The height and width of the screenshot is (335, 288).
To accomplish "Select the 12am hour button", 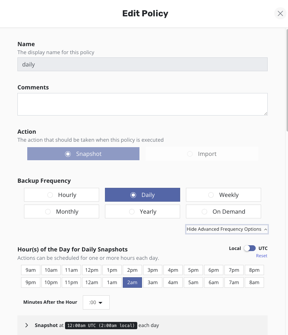I will 92,282.
